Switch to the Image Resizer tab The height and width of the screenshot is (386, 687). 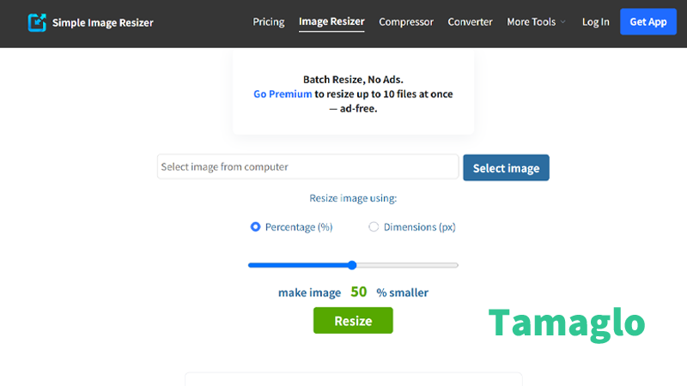[x=331, y=22]
